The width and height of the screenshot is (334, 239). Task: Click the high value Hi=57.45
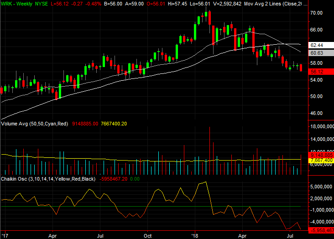(177, 4)
